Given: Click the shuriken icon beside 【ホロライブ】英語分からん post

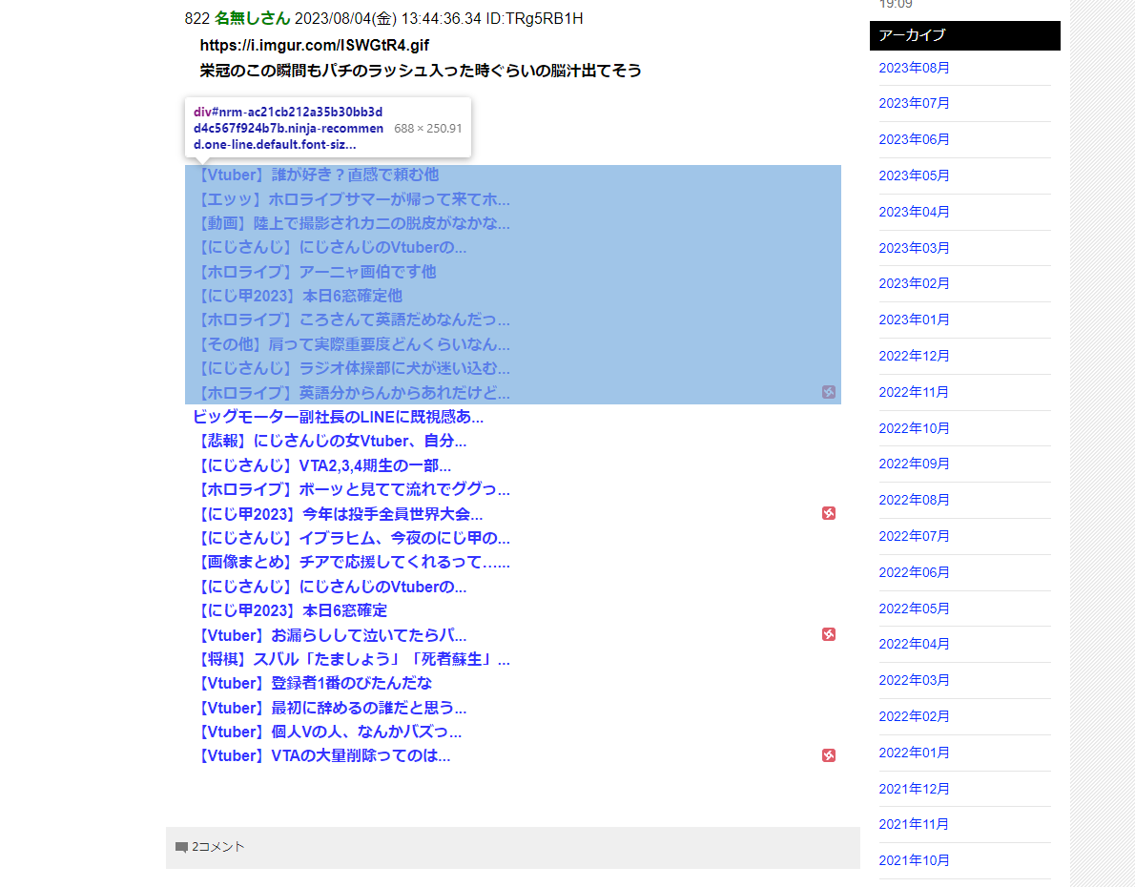Looking at the screenshot, I should point(829,391).
